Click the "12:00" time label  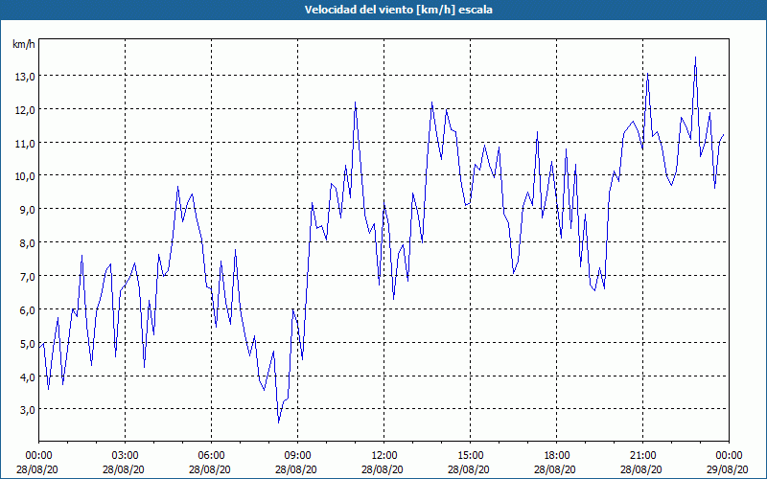(384, 456)
